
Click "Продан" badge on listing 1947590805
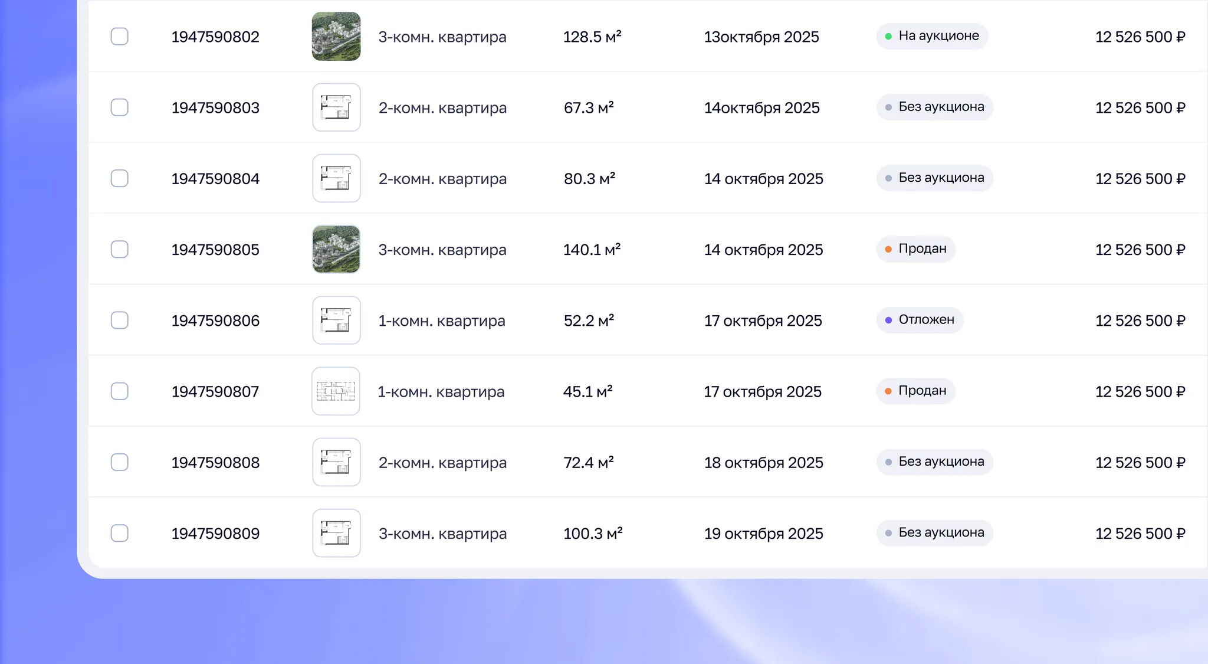[915, 249]
